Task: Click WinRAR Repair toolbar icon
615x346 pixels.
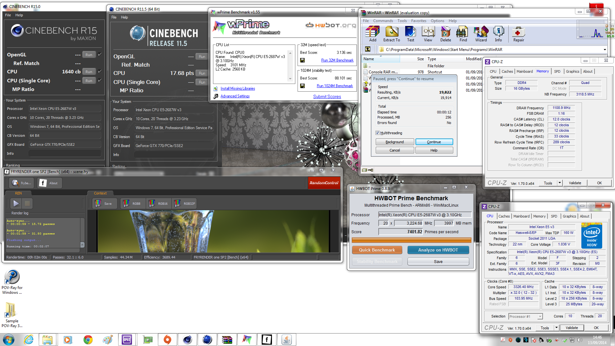Action: pos(518,34)
